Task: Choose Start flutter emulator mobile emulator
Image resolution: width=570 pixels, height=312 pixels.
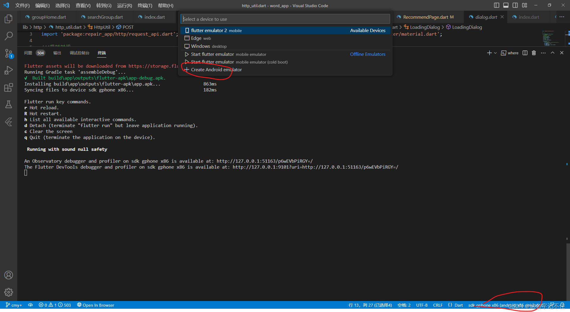Action: pos(285,54)
